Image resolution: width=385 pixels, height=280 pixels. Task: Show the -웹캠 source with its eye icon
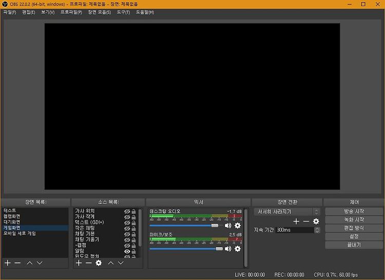coord(127,246)
